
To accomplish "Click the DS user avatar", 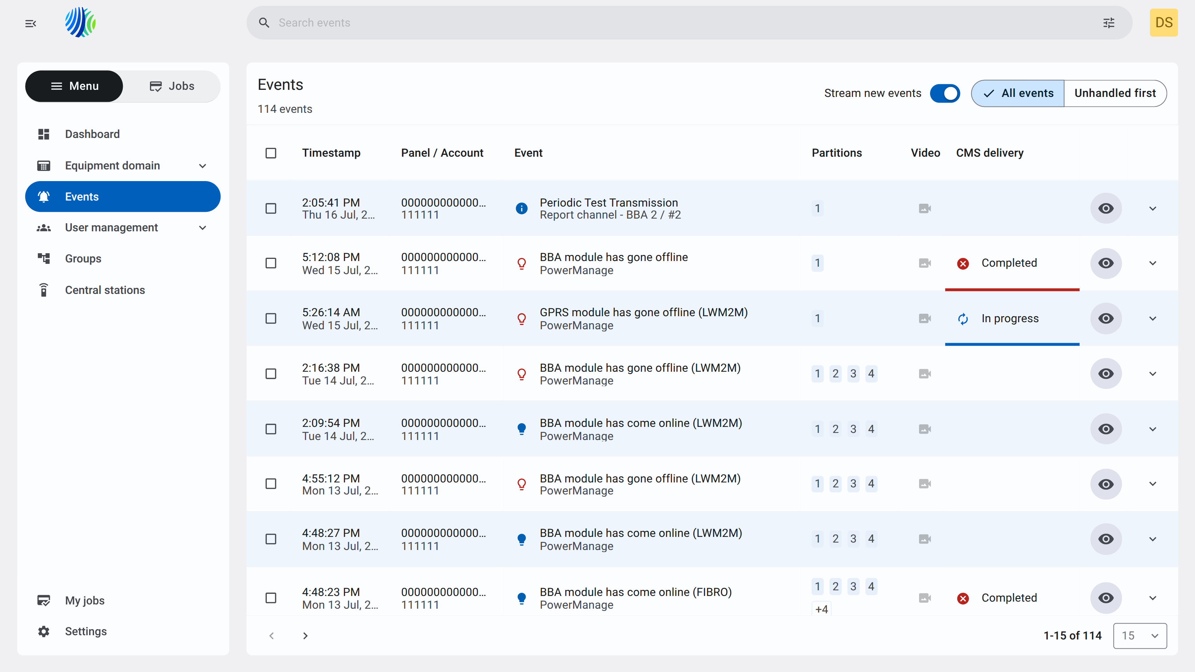I will [x=1164, y=23].
